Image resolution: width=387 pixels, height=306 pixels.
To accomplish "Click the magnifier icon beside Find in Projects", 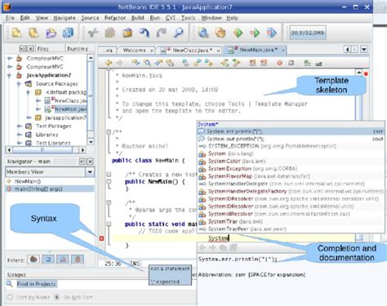I will pyautogui.click(x=10, y=284).
